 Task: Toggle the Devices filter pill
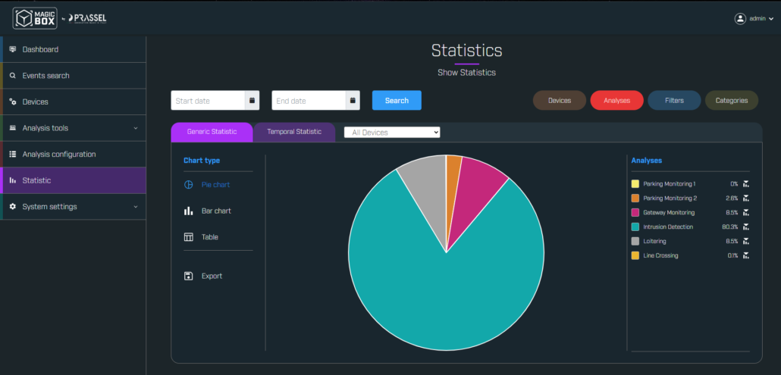coord(560,100)
